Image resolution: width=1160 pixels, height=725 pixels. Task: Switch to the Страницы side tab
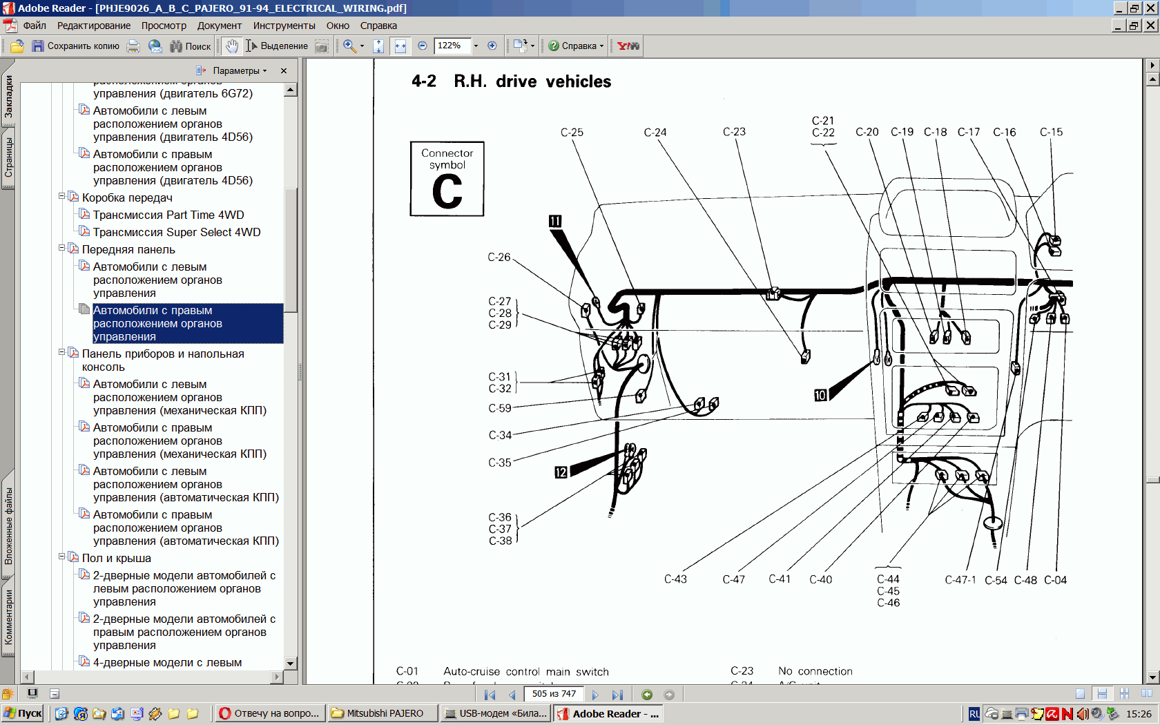8,157
